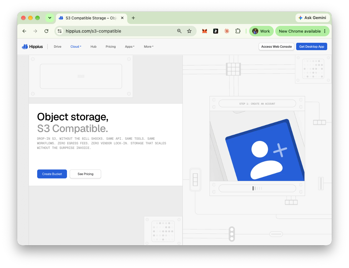
Task: Click the address bar URL
Action: point(93,31)
